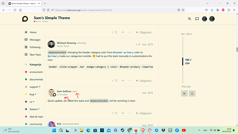Toggle reader view icon in address bar
This screenshot has width=238, height=134.
[179, 10]
